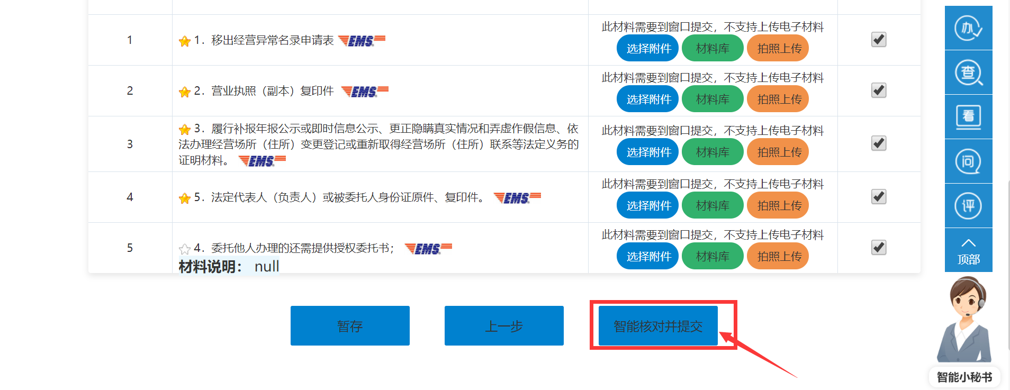Click the 办 (handle) sidebar icon

968,28
